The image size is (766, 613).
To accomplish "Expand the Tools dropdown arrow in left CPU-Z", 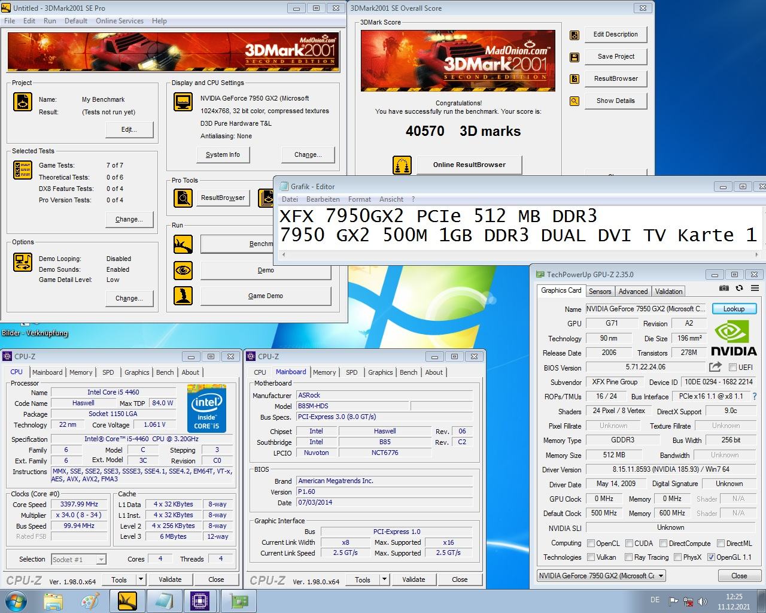I will [x=141, y=579].
